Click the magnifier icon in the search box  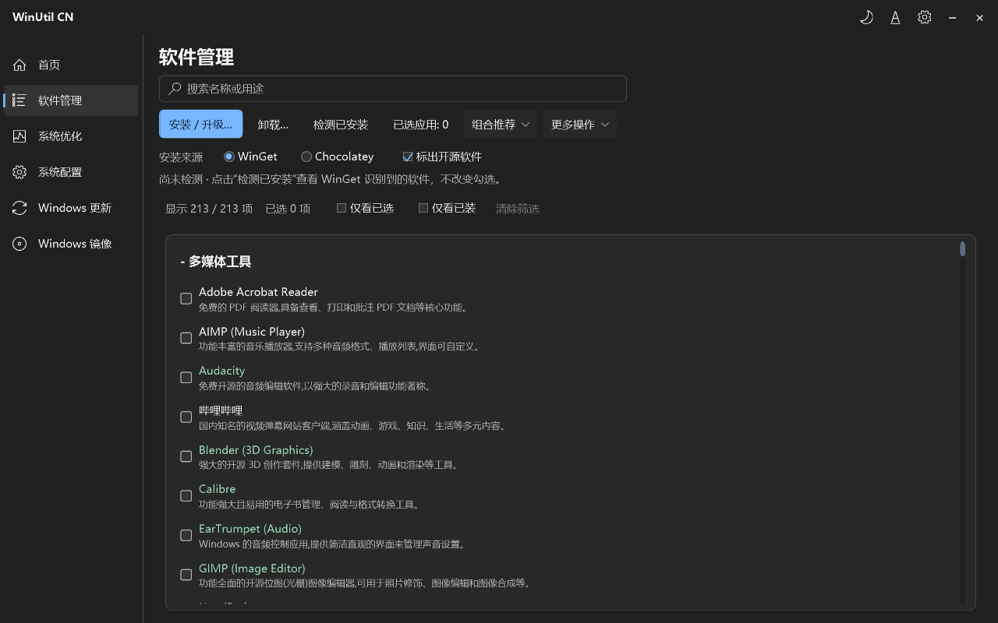point(175,89)
